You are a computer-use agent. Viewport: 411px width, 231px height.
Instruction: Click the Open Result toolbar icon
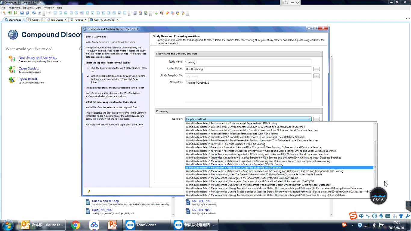[x=15, y=13]
